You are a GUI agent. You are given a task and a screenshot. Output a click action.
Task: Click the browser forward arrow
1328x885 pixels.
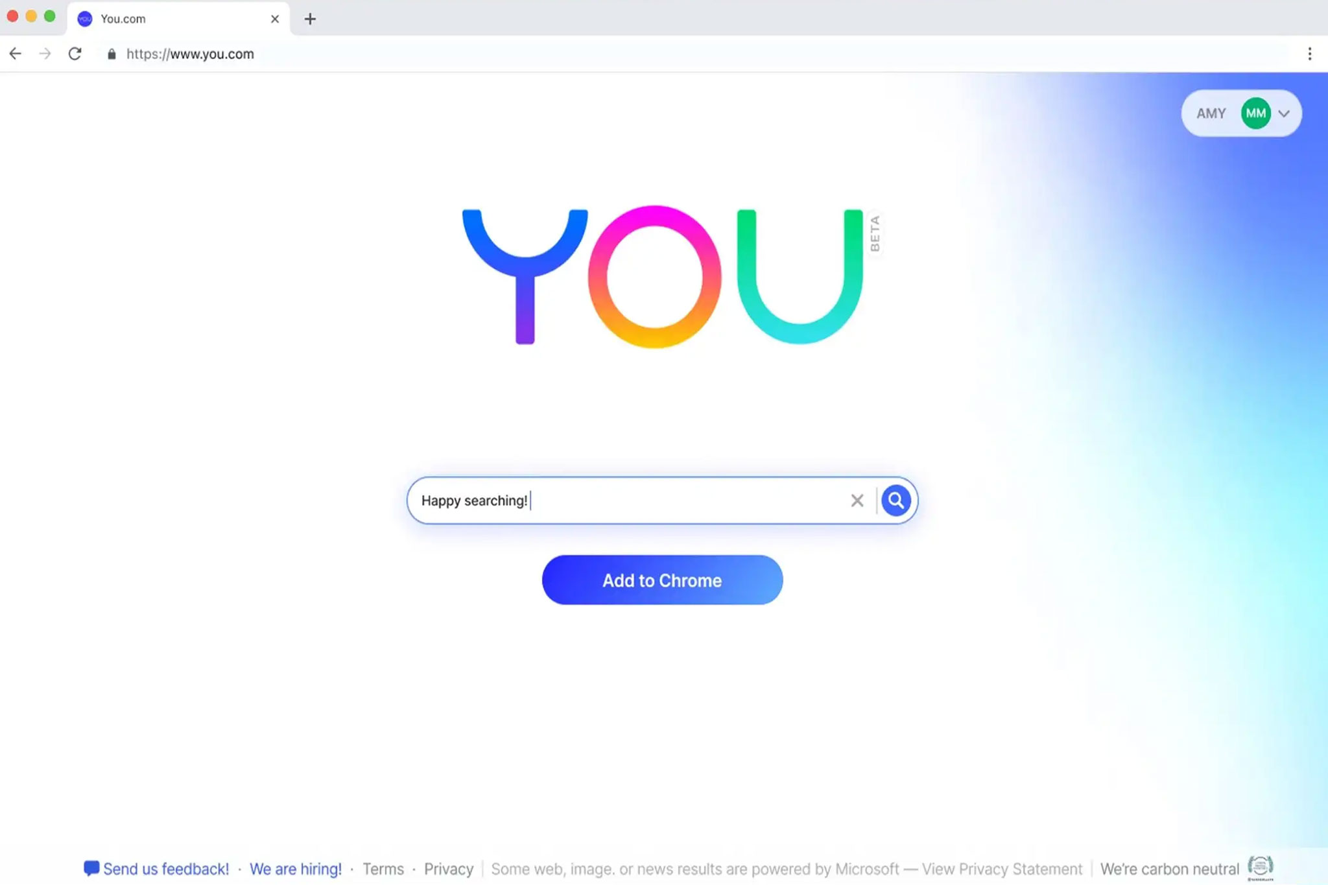pos(45,54)
